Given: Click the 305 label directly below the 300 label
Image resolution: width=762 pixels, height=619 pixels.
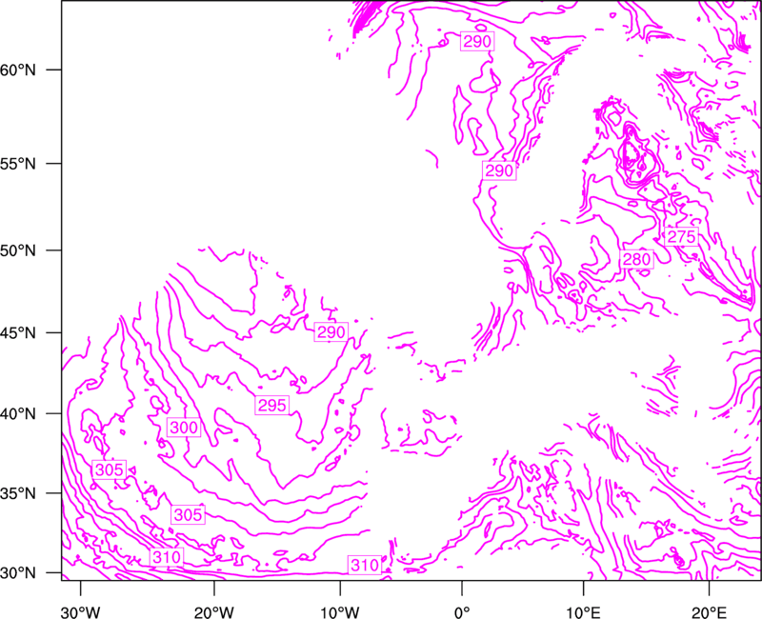Looking at the screenshot, I should 188,514.
